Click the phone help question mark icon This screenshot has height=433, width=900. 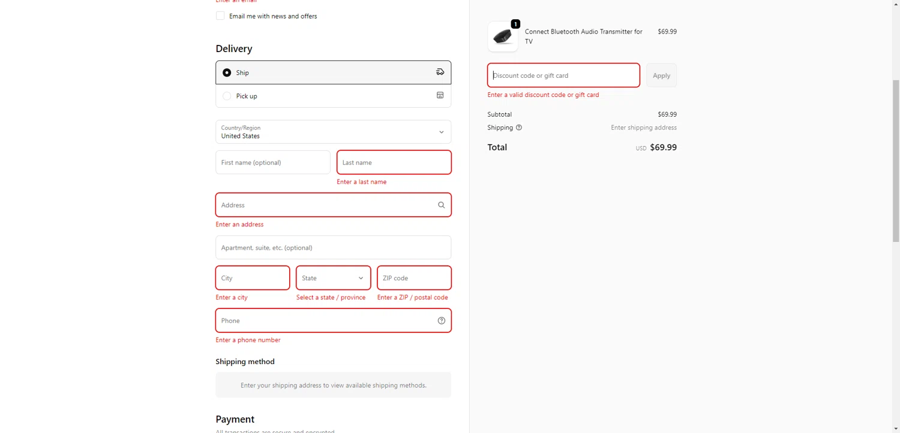tap(442, 320)
